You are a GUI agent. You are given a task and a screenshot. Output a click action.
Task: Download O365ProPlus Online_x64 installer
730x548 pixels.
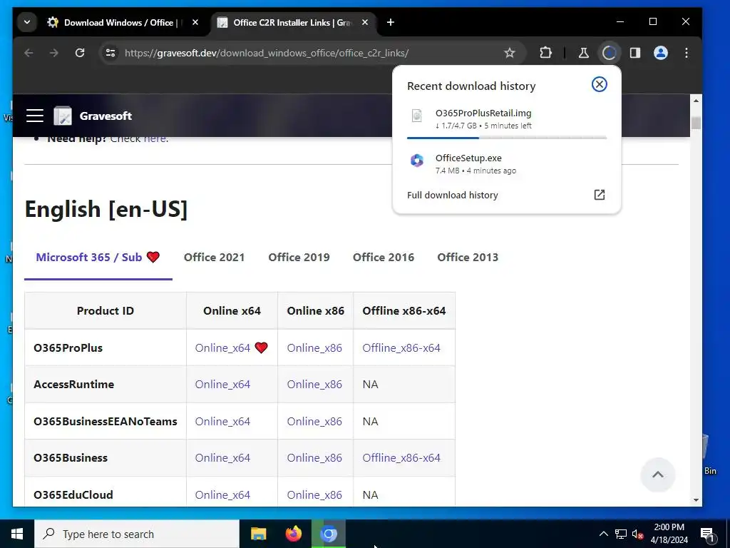[222, 348]
